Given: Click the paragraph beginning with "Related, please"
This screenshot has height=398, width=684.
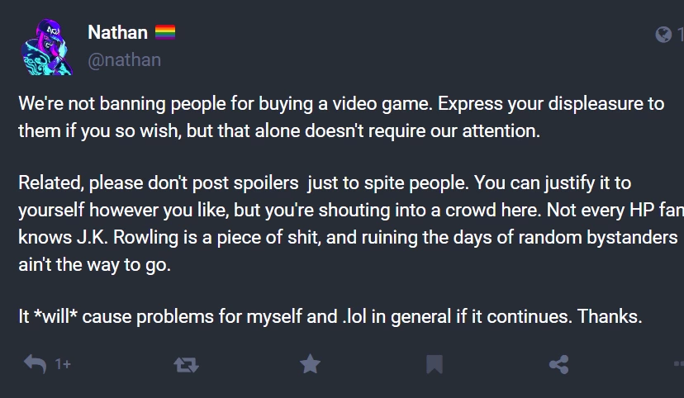Looking at the screenshot, I should [330, 222].
